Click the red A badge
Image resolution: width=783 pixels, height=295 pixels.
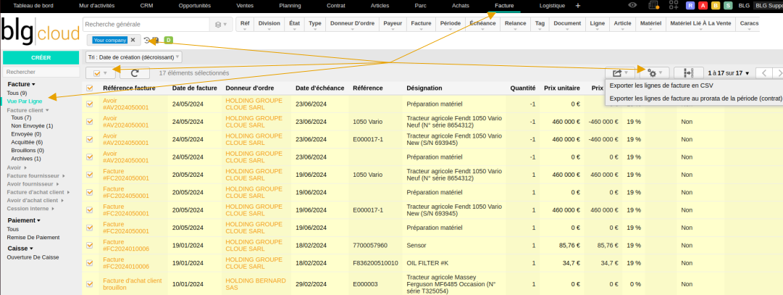click(x=703, y=6)
